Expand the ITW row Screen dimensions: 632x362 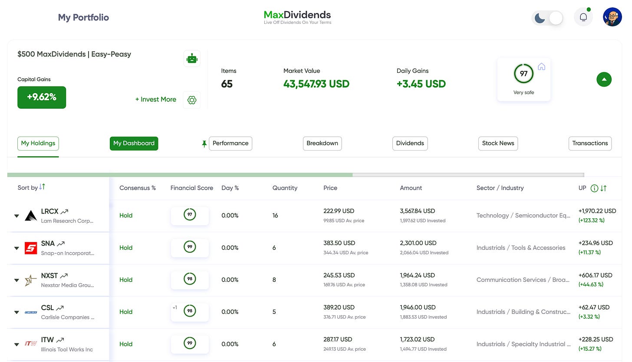click(16, 344)
